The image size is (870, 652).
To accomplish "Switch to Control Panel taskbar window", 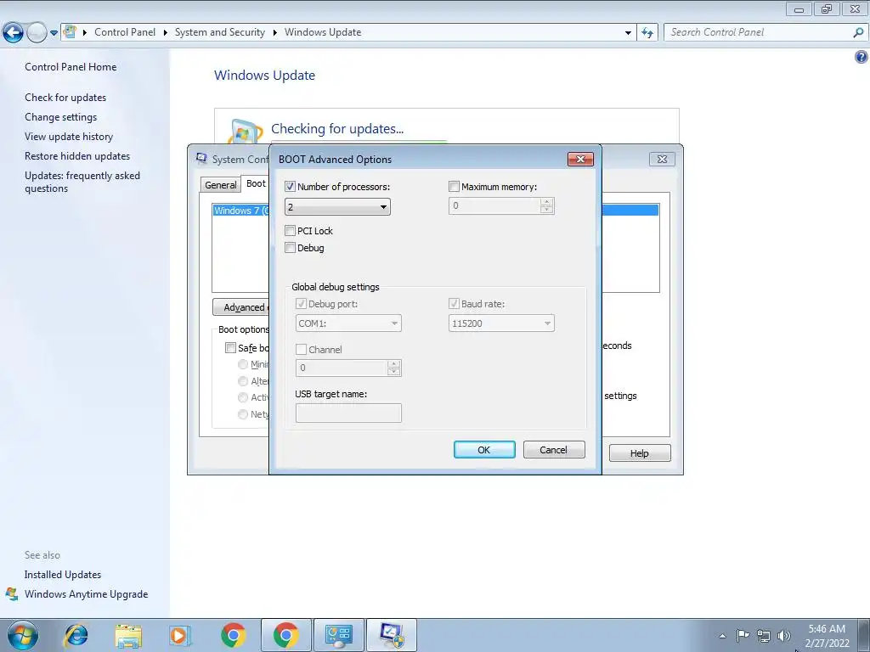I will [x=339, y=635].
